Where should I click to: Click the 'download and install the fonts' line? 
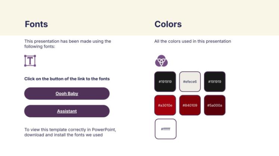(x=63, y=135)
